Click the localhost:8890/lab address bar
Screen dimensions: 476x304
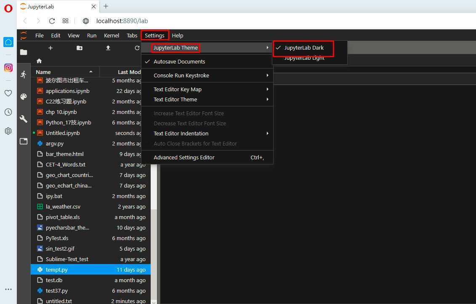click(x=122, y=21)
